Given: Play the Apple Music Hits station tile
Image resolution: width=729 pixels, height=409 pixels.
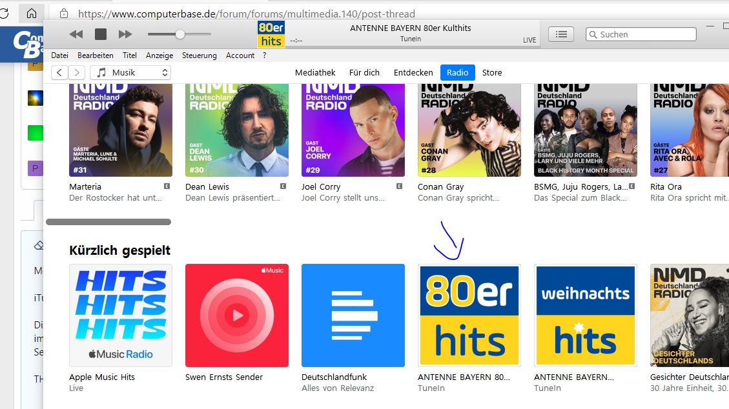Looking at the screenshot, I should [120, 315].
